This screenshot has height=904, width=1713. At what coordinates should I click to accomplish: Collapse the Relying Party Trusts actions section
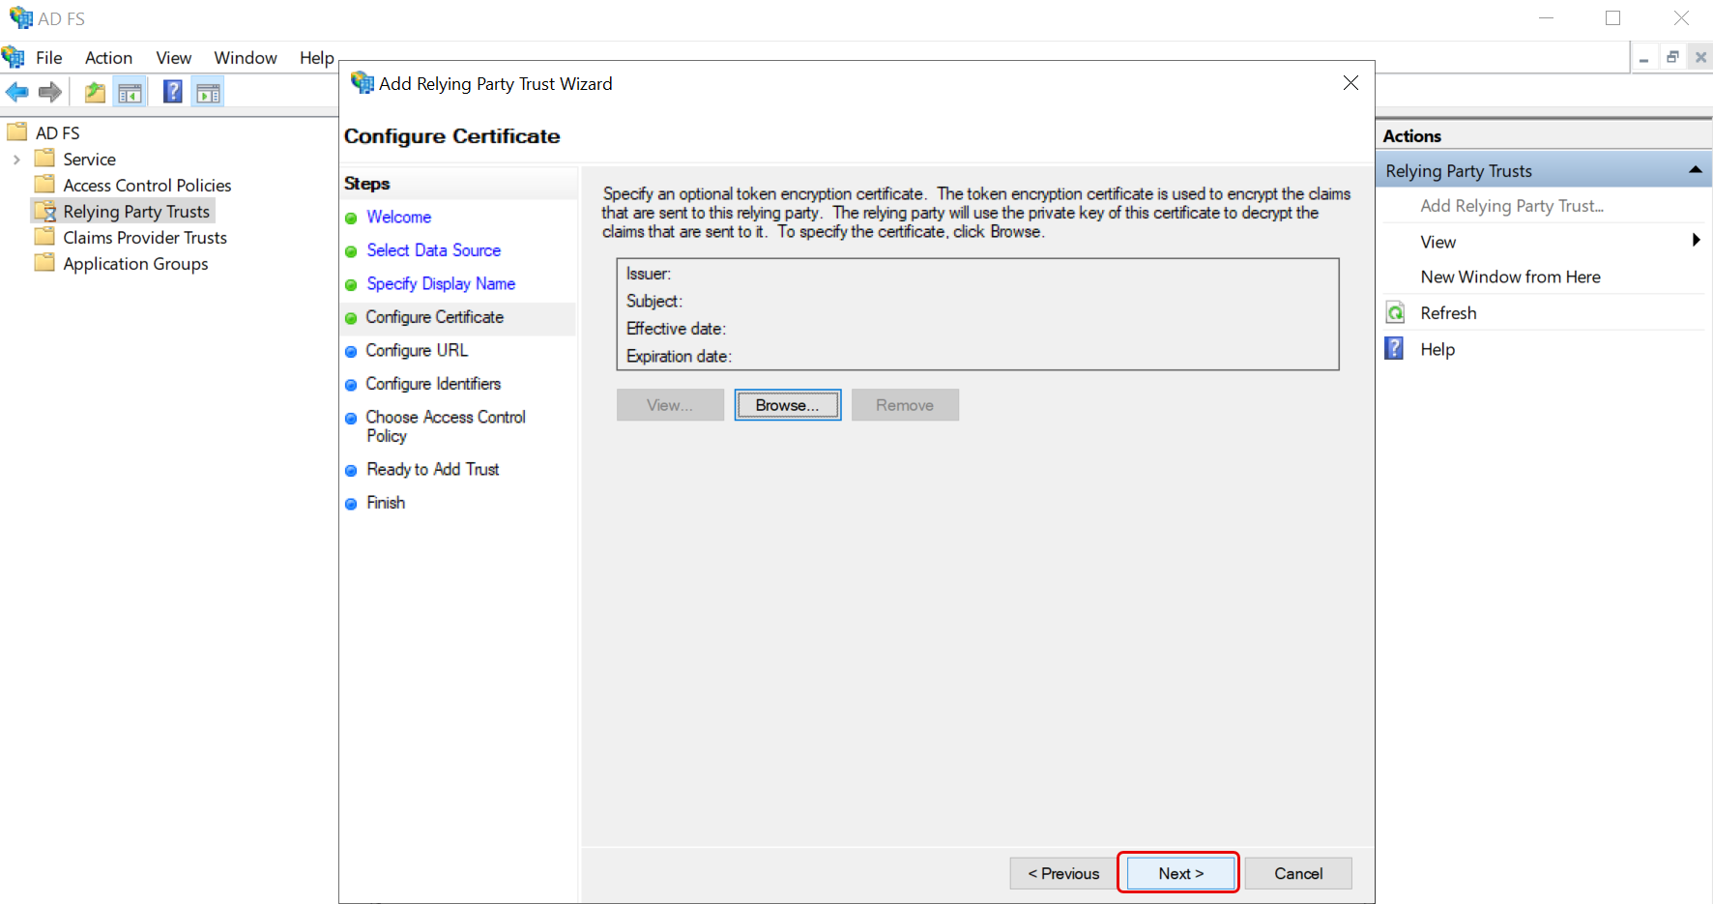pyautogui.click(x=1696, y=169)
